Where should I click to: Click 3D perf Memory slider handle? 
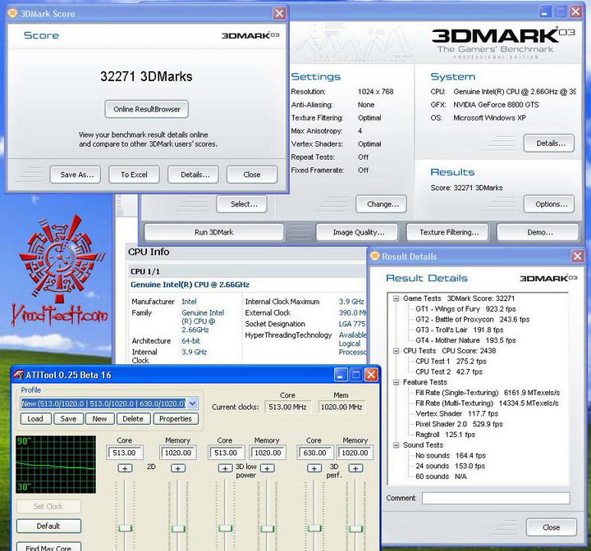pyautogui.click(x=355, y=529)
